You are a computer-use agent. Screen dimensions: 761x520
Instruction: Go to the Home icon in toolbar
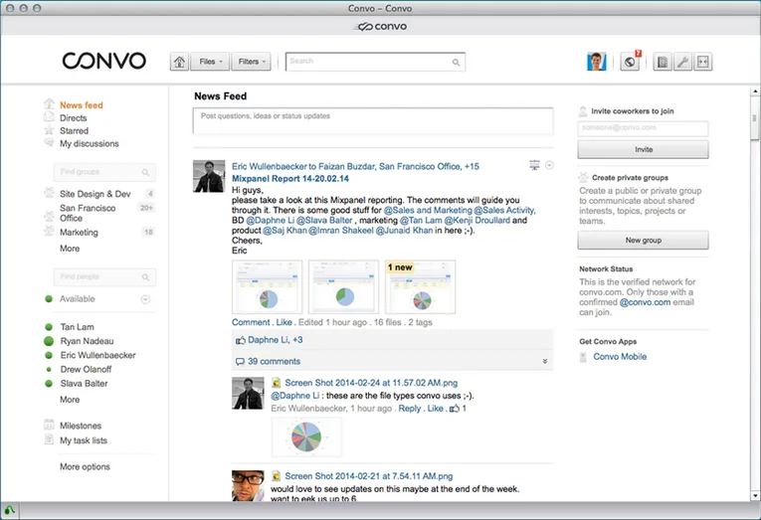coord(179,62)
